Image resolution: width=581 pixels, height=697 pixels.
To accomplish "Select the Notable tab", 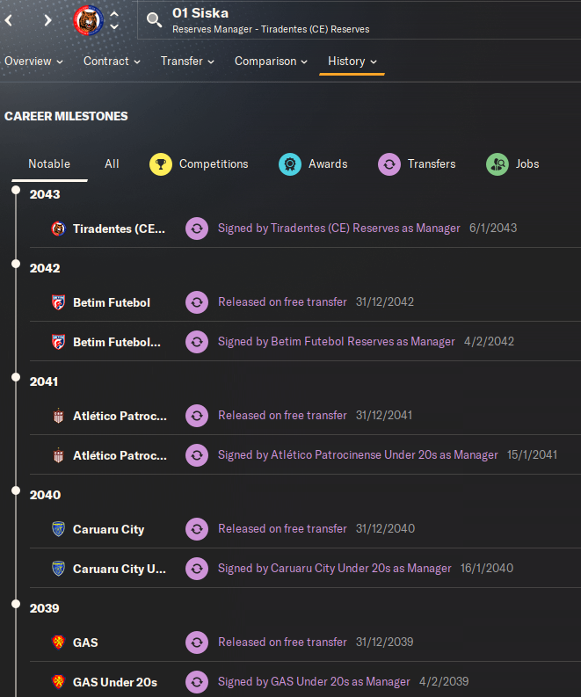I will coord(49,163).
